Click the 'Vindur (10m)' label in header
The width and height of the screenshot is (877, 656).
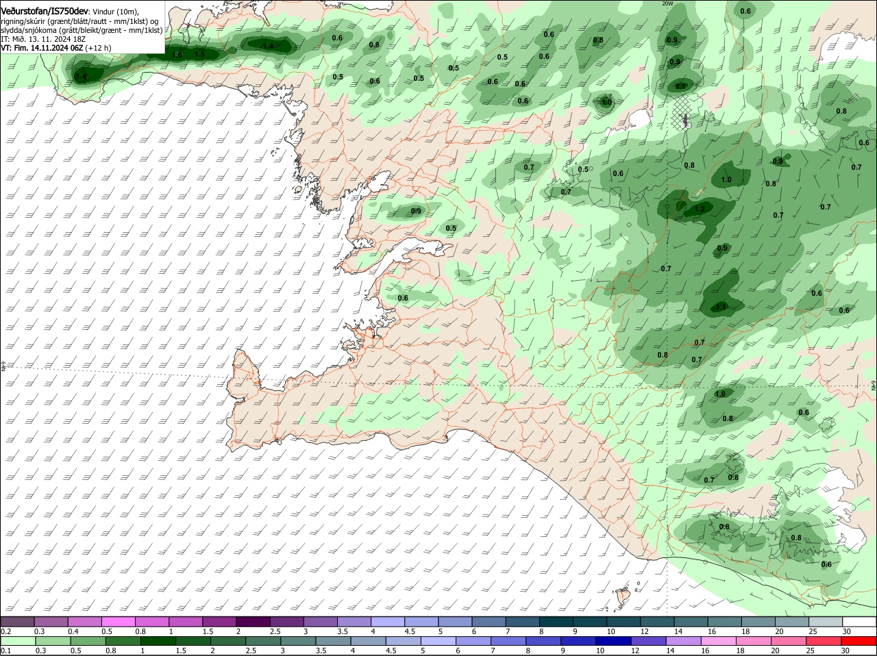tap(116, 12)
